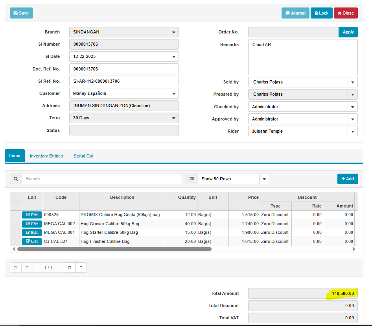Close the sales invoice form
This screenshot has height=326, width=372.
(x=346, y=13)
